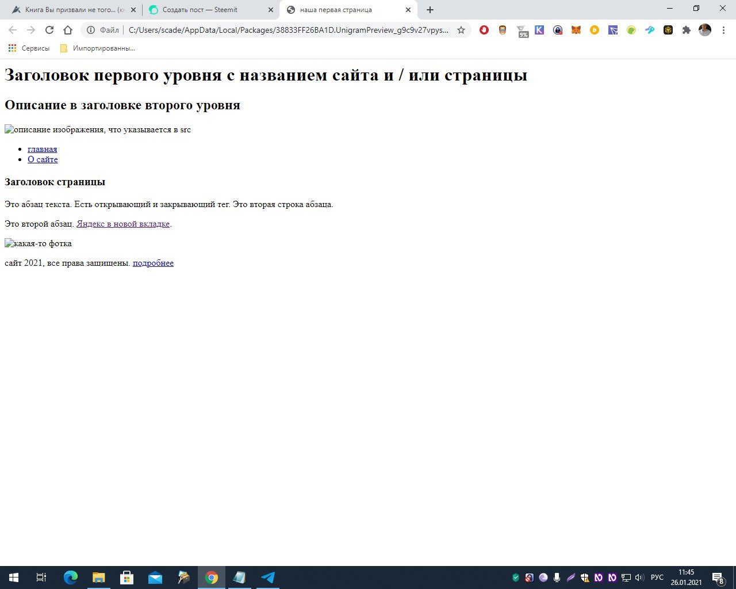Click the подробнее footer link
Screen dimensions: 736x589
[x=153, y=263]
